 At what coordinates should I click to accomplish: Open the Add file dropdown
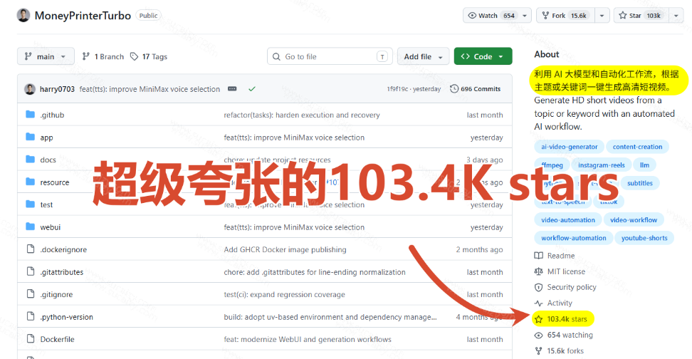point(423,56)
